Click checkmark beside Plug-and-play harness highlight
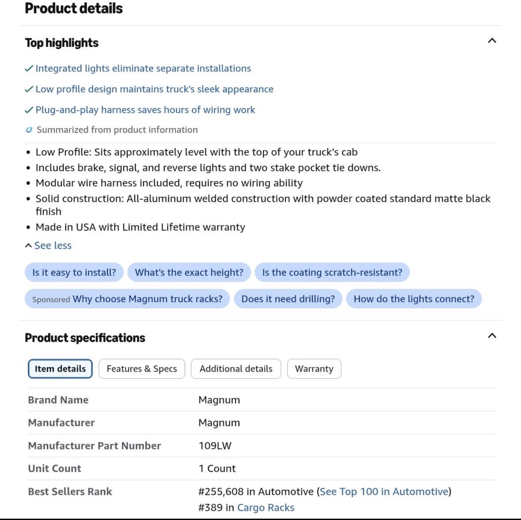This screenshot has height=520, width=521. [x=29, y=110]
